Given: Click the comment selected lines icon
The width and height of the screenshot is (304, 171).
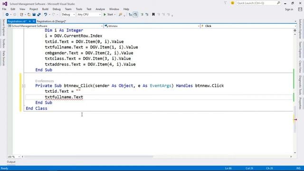Looking at the screenshot, I should point(130,15).
